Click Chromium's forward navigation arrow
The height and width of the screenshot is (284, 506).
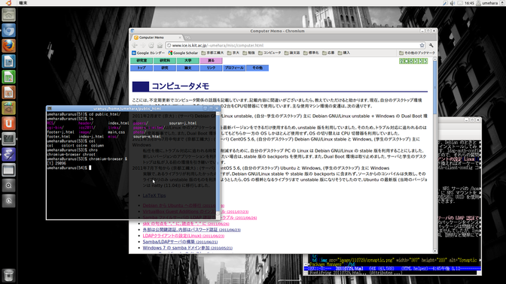pyautogui.click(x=143, y=45)
